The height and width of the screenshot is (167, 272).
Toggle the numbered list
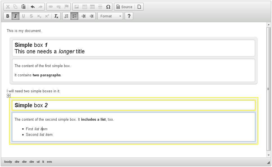66,16
